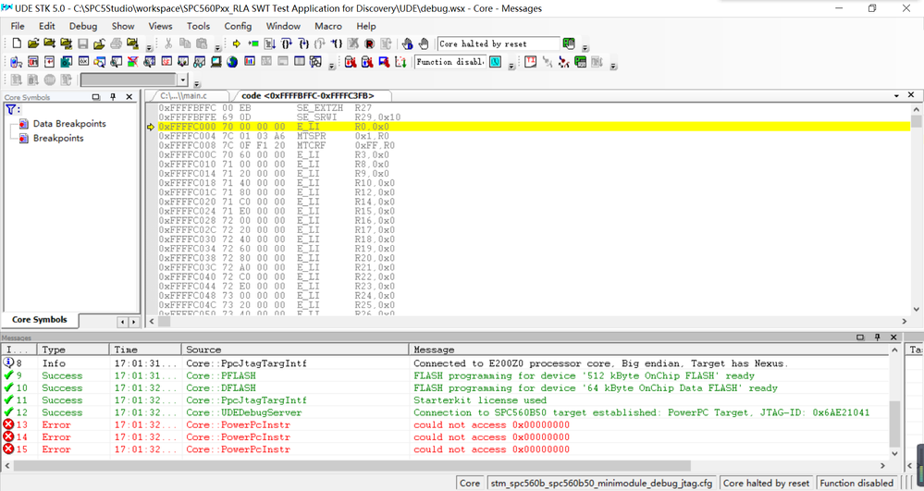
Task: Click the globe icon in views toolbar
Action: pyautogui.click(x=232, y=62)
